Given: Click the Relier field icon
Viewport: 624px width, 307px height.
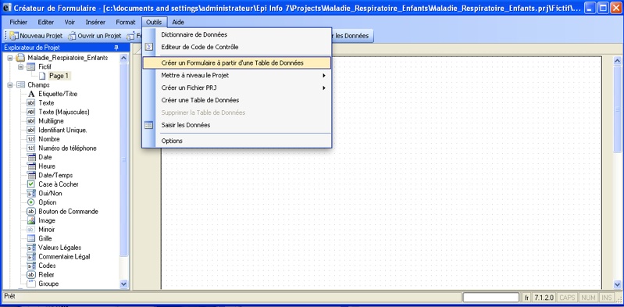Looking at the screenshot, I should coord(31,275).
